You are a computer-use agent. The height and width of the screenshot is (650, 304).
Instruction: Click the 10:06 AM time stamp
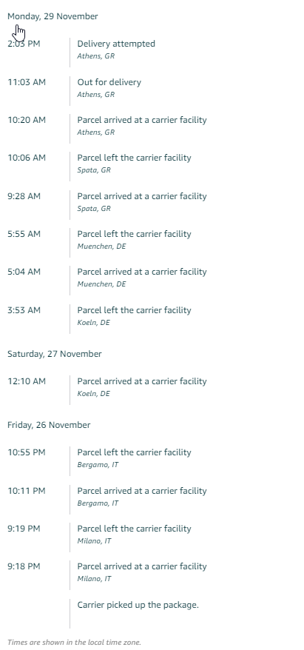click(27, 158)
